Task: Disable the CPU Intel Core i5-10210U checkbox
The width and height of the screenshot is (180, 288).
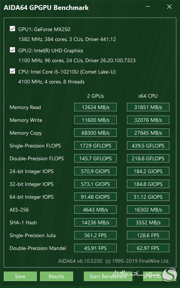Action: pos(12,71)
